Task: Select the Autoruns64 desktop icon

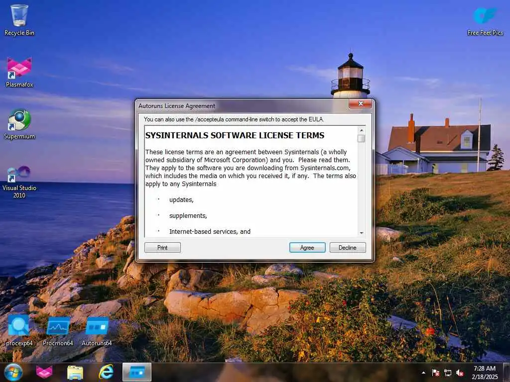Action: click(97, 331)
